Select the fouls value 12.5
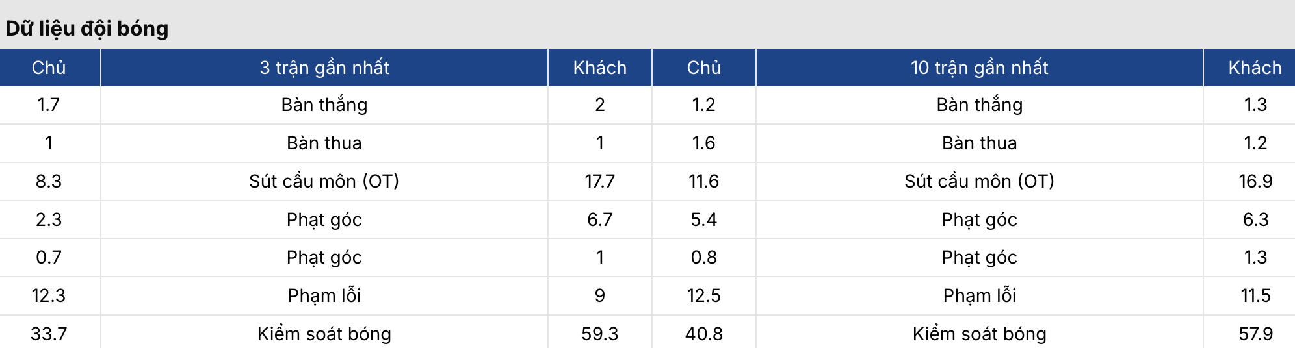 pyautogui.click(x=703, y=295)
